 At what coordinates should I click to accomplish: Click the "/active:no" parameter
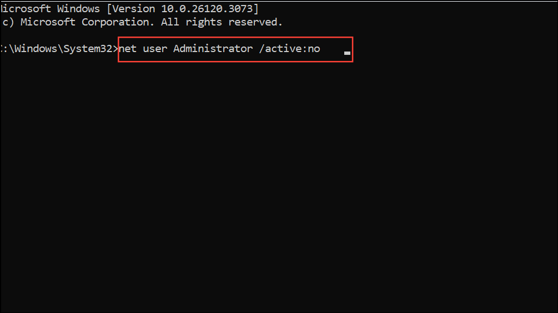(x=290, y=49)
